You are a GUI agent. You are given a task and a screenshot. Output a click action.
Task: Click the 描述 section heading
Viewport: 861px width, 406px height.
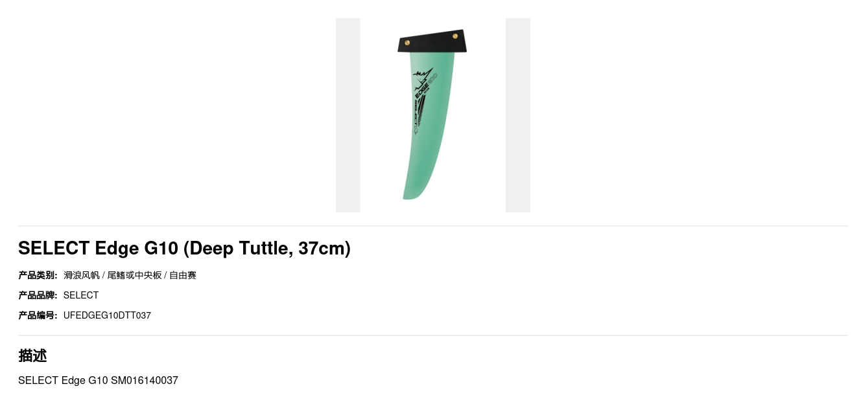tap(32, 355)
